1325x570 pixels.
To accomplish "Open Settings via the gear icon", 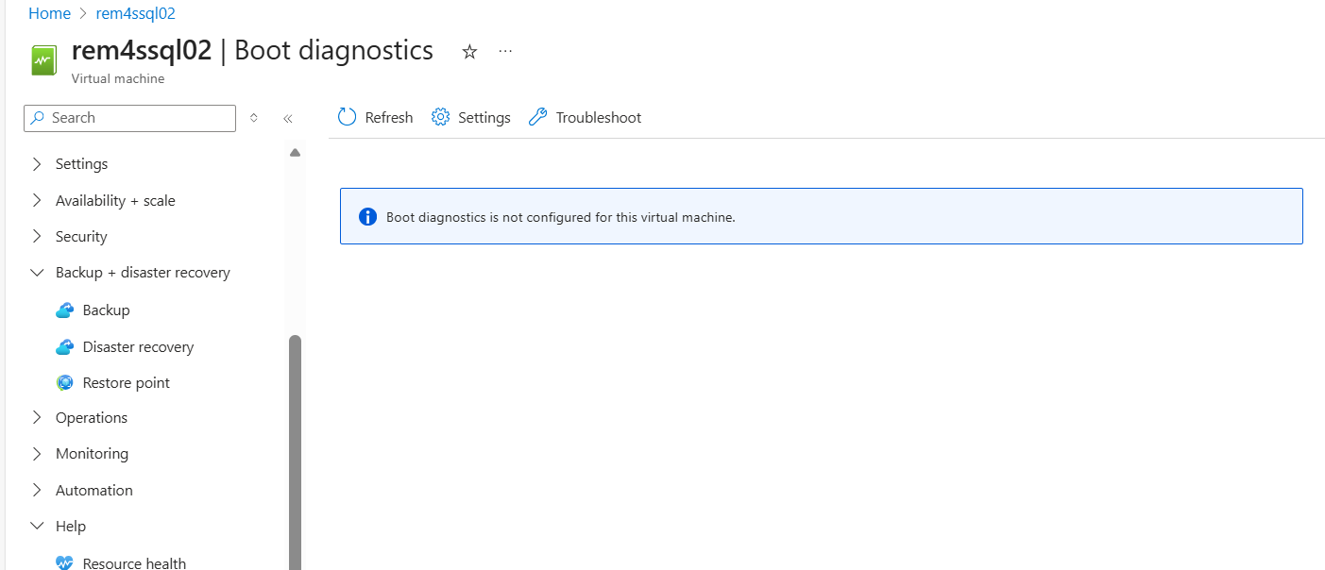I will (x=440, y=117).
